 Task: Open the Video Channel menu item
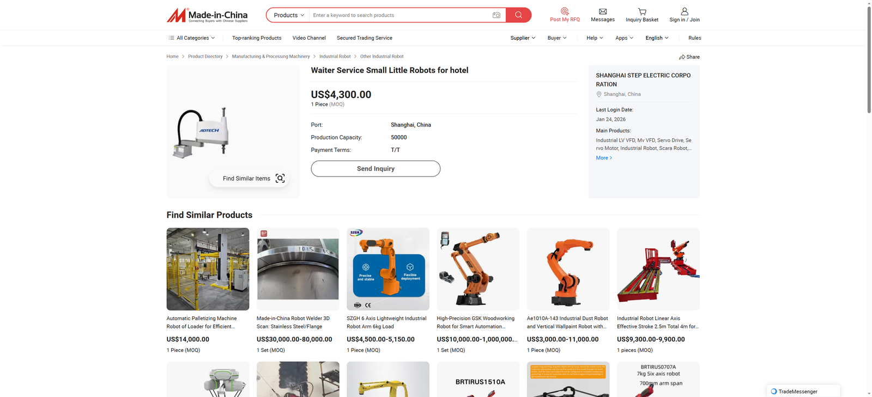[309, 38]
